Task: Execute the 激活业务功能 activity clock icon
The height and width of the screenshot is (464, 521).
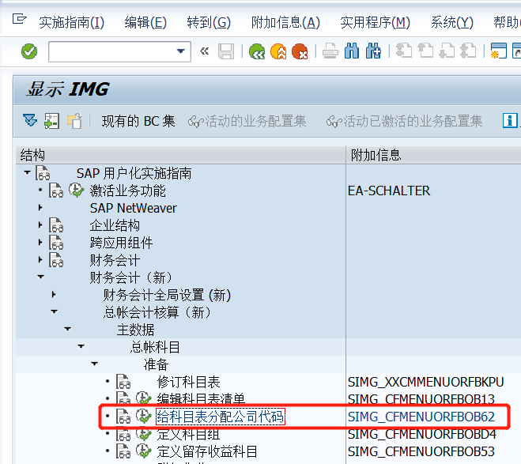Action: click(77, 190)
